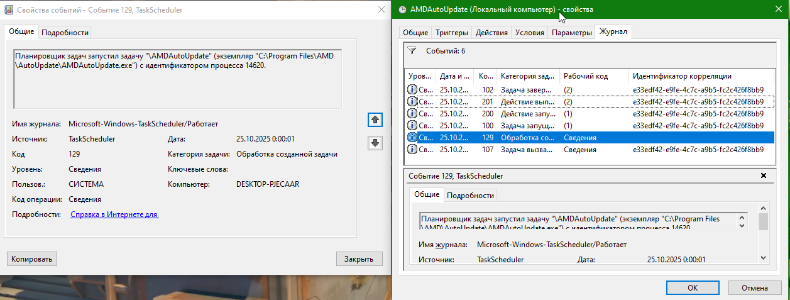Click the DESKTOP-PJECAAR computer name
Viewport: 790px width, 300px height.
point(267,184)
